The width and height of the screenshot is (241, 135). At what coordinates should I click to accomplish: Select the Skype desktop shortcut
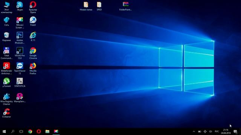click(x=20, y=6)
